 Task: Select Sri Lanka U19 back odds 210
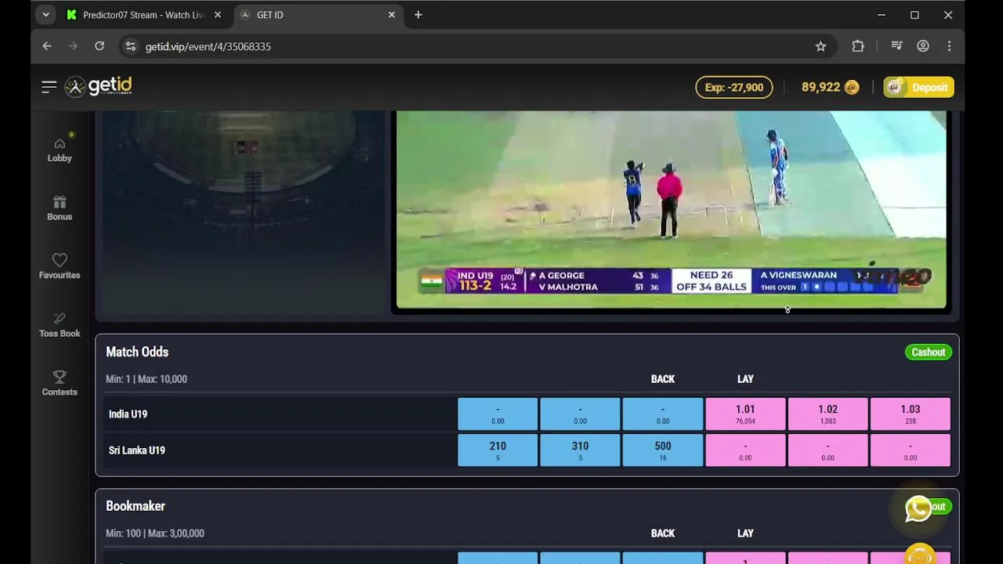[x=498, y=450]
